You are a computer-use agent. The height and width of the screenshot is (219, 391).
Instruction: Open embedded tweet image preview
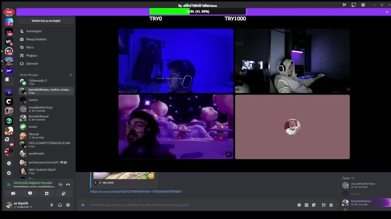point(124,176)
